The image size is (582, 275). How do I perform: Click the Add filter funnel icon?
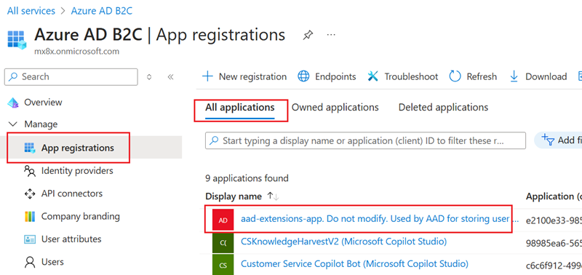(548, 139)
